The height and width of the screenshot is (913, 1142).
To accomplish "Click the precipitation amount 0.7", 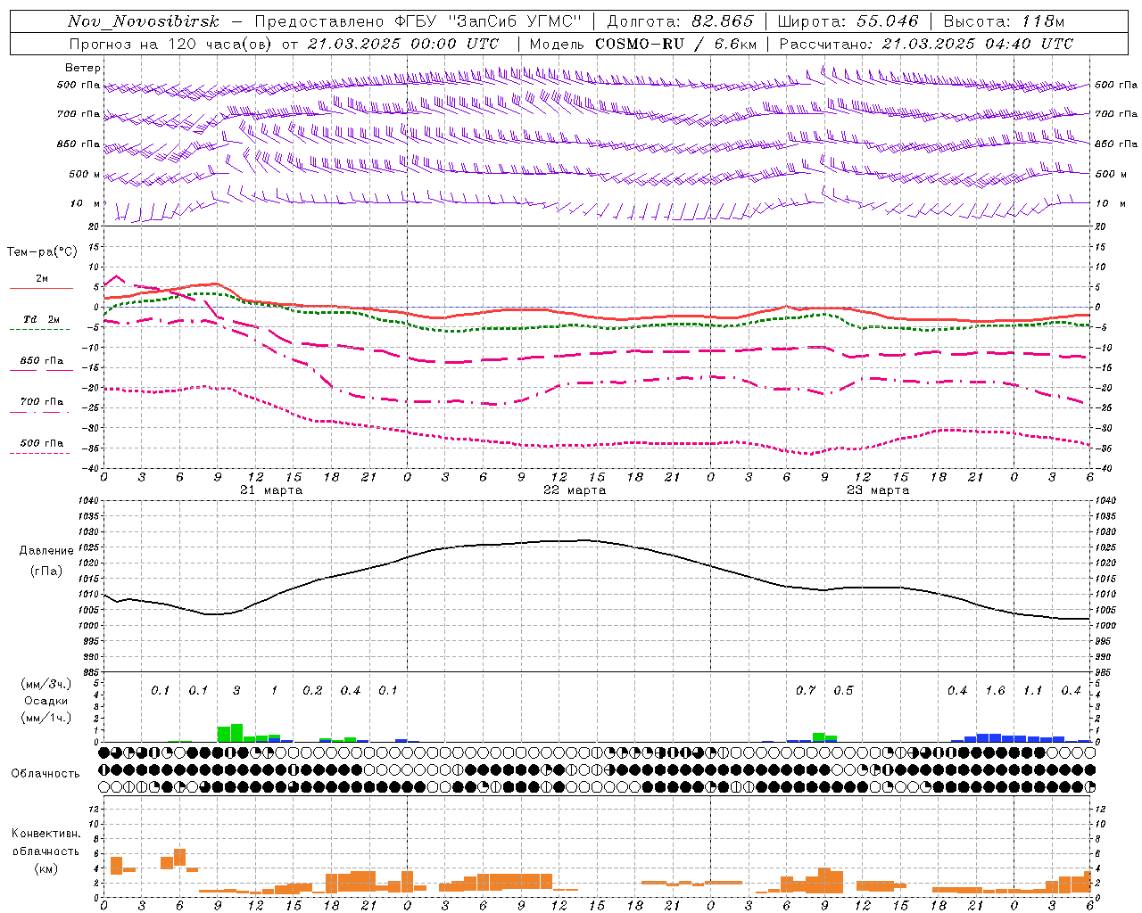I will point(806,690).
